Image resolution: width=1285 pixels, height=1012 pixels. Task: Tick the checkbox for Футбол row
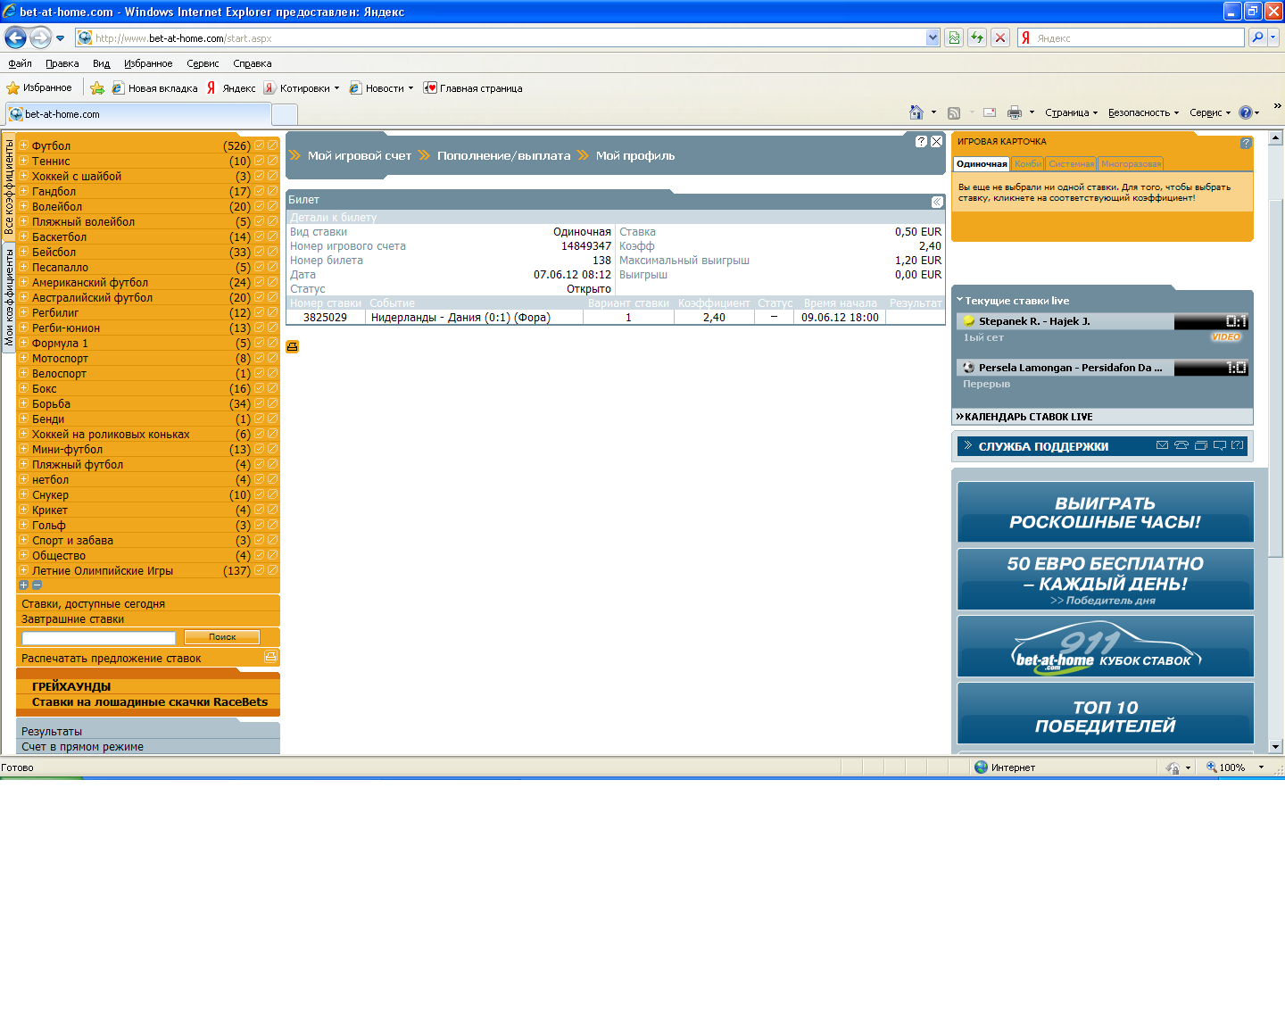pos(259,145)
